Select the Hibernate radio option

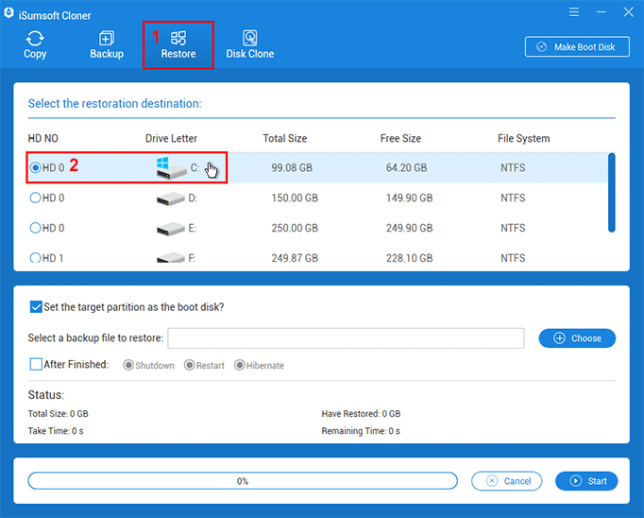pyautogui.click(x=240, y=365)
